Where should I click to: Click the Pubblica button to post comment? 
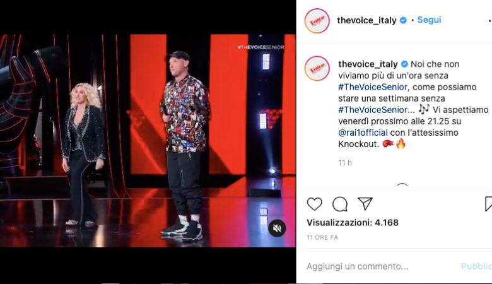coord(476,266)
